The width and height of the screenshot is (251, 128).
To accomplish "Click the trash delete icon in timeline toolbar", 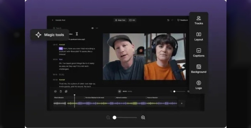I will [61, 91].
